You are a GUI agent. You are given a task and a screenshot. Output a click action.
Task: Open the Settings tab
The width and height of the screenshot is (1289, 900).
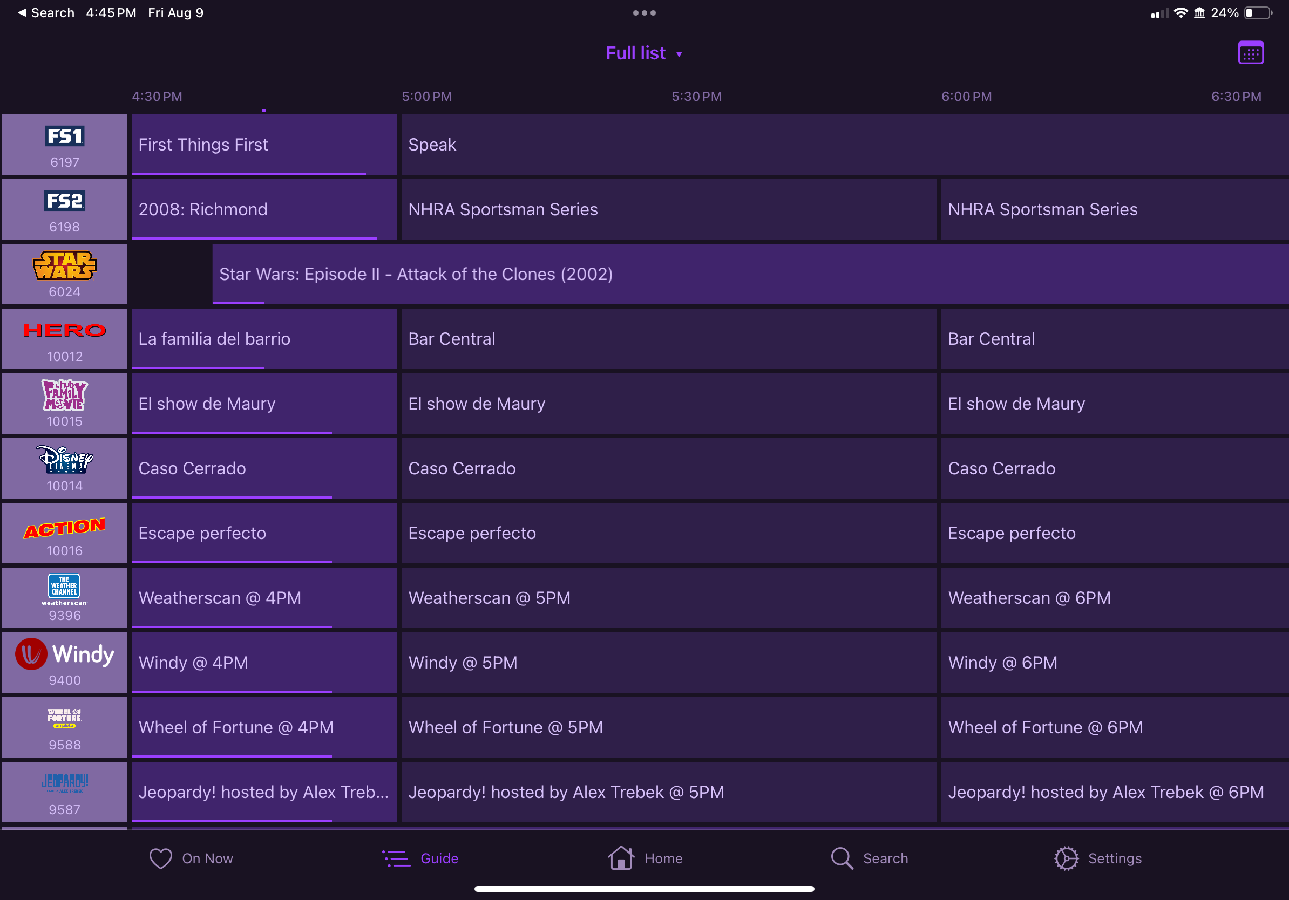[x=1097, y=858]
